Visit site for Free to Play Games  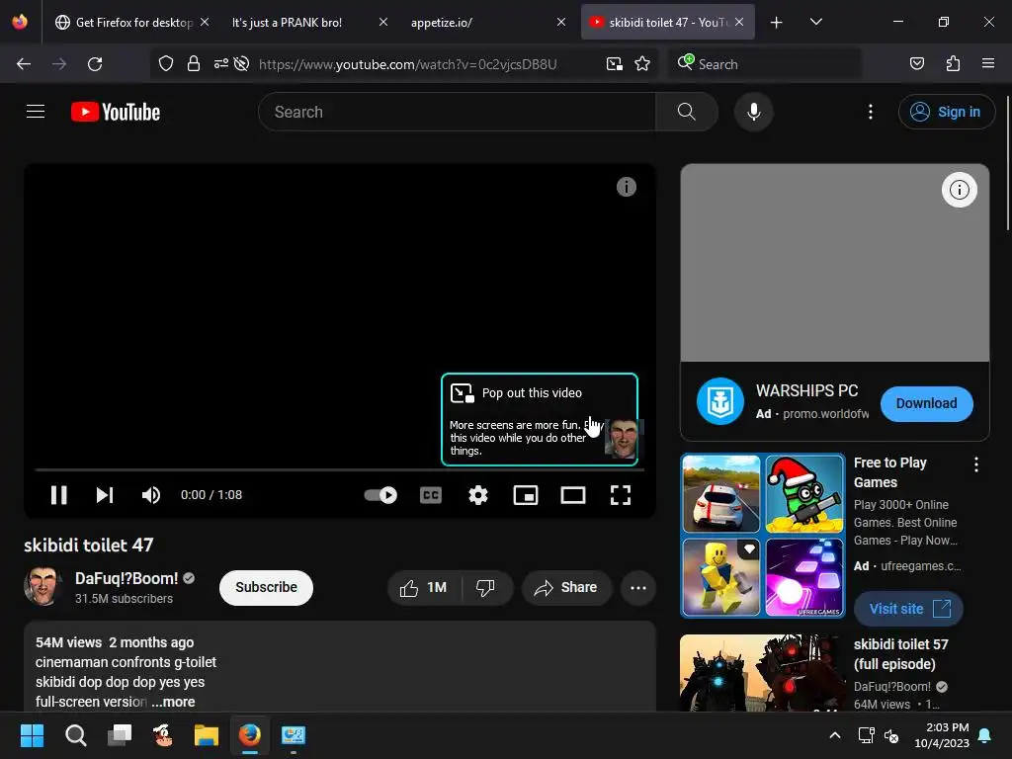click(908, 609)
